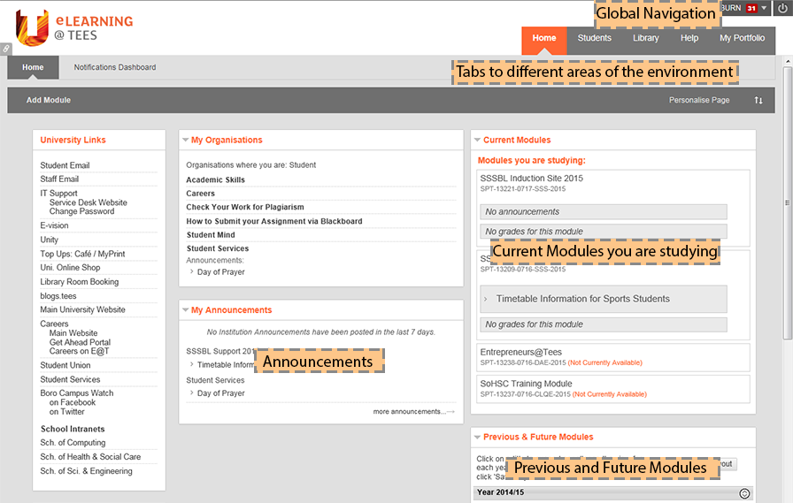Open the Students tab
The height and width of the screenshot is (503, 793).
[594, 38]
